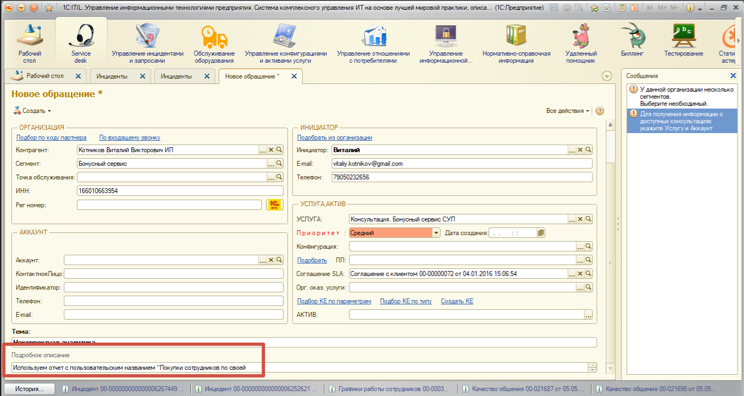Open selection list for Сегмент (ellipsis)
Image resolution: width=744 pixels, height=396 pixels.
tap(271, 164)
